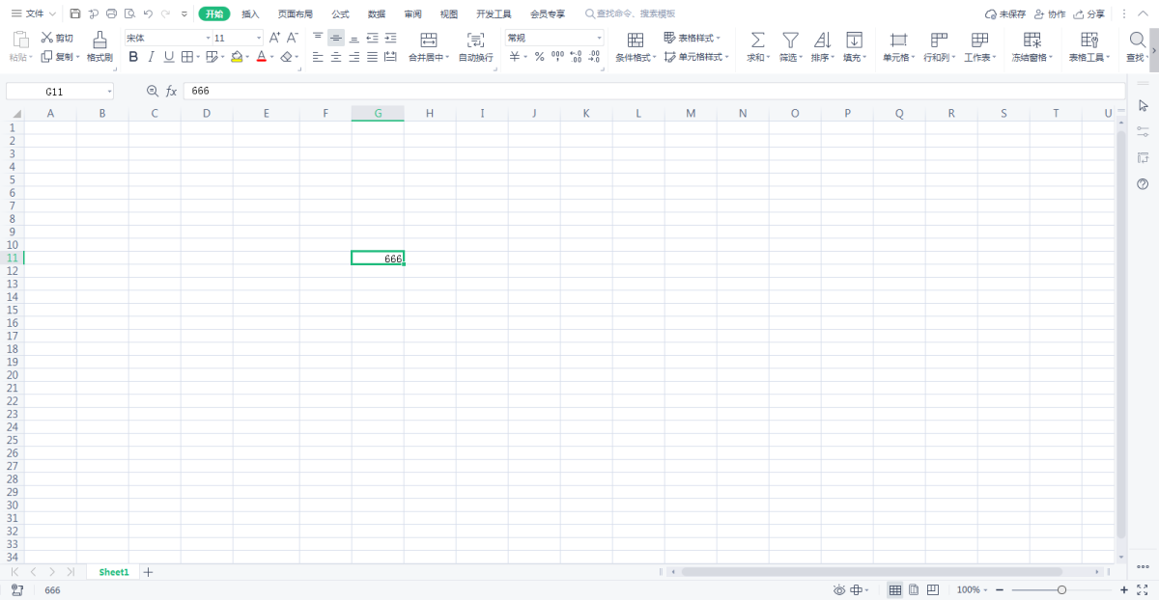The image size is (1159, 600).
Task: Click the zoom slider handle
Action: 1061,589
